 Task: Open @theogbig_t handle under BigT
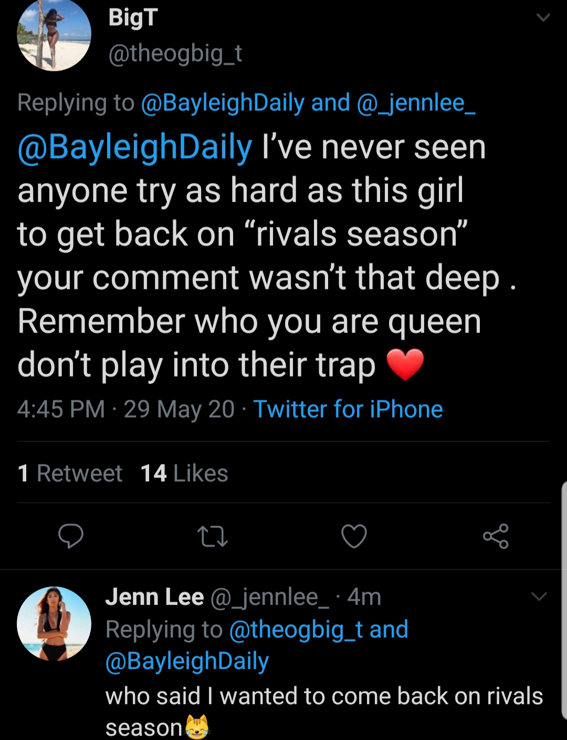pyautogui.click(x=175, y=53)
